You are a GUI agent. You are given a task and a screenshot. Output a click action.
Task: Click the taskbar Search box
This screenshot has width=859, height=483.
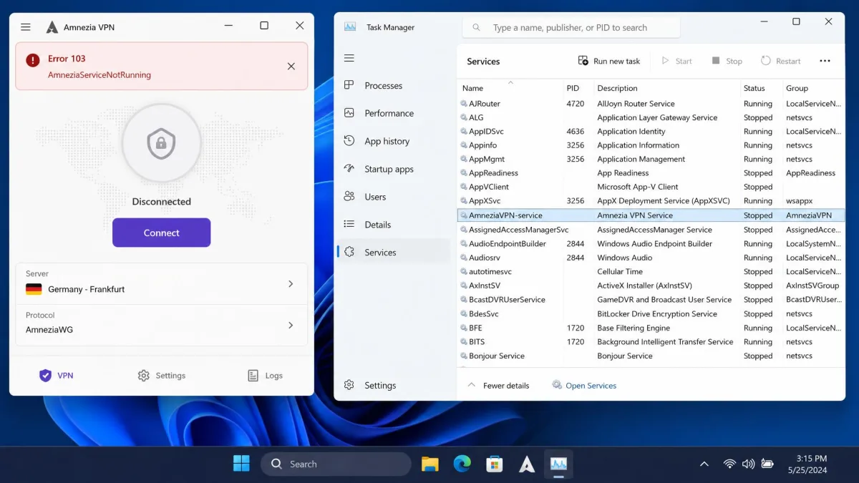(x=336, y=464)
